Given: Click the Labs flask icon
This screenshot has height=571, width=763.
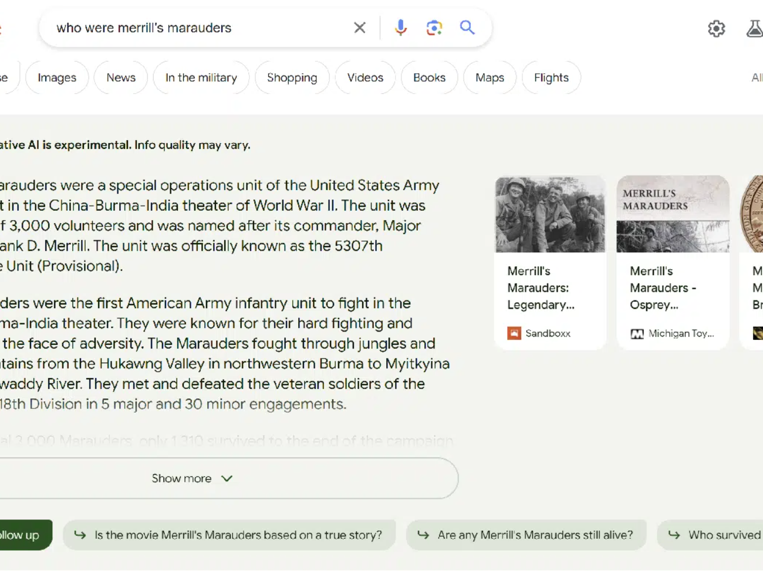Looking at the screenshot, I should [754, 28].
